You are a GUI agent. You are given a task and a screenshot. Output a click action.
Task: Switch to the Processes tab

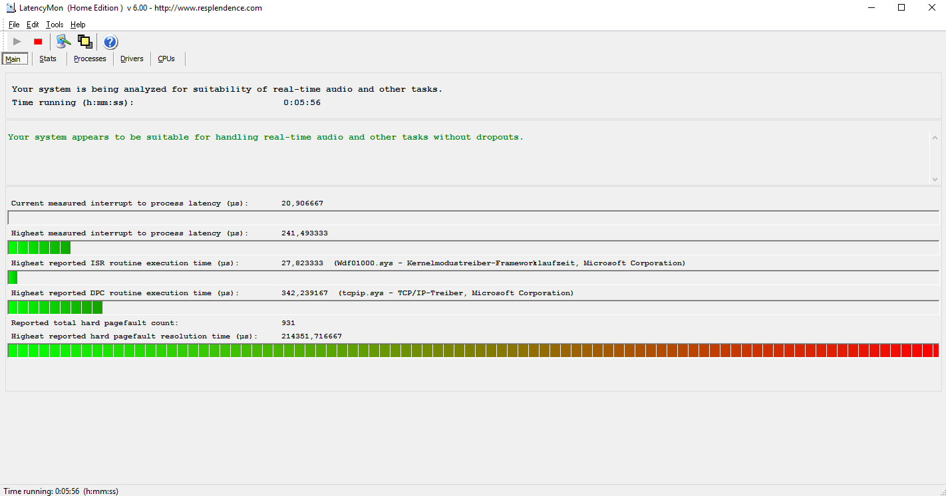point(90,59)
